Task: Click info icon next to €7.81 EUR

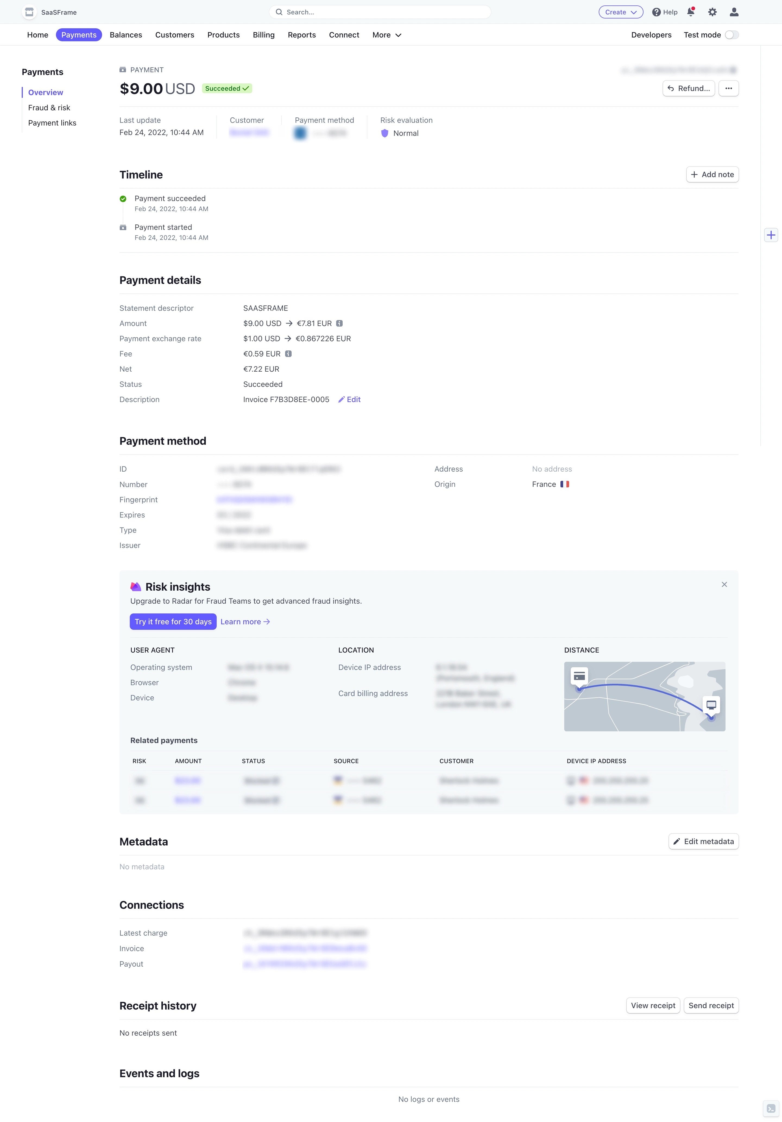Action: point(339,324)
